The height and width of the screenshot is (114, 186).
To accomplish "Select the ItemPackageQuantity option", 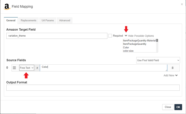I will tap(135, 44).
